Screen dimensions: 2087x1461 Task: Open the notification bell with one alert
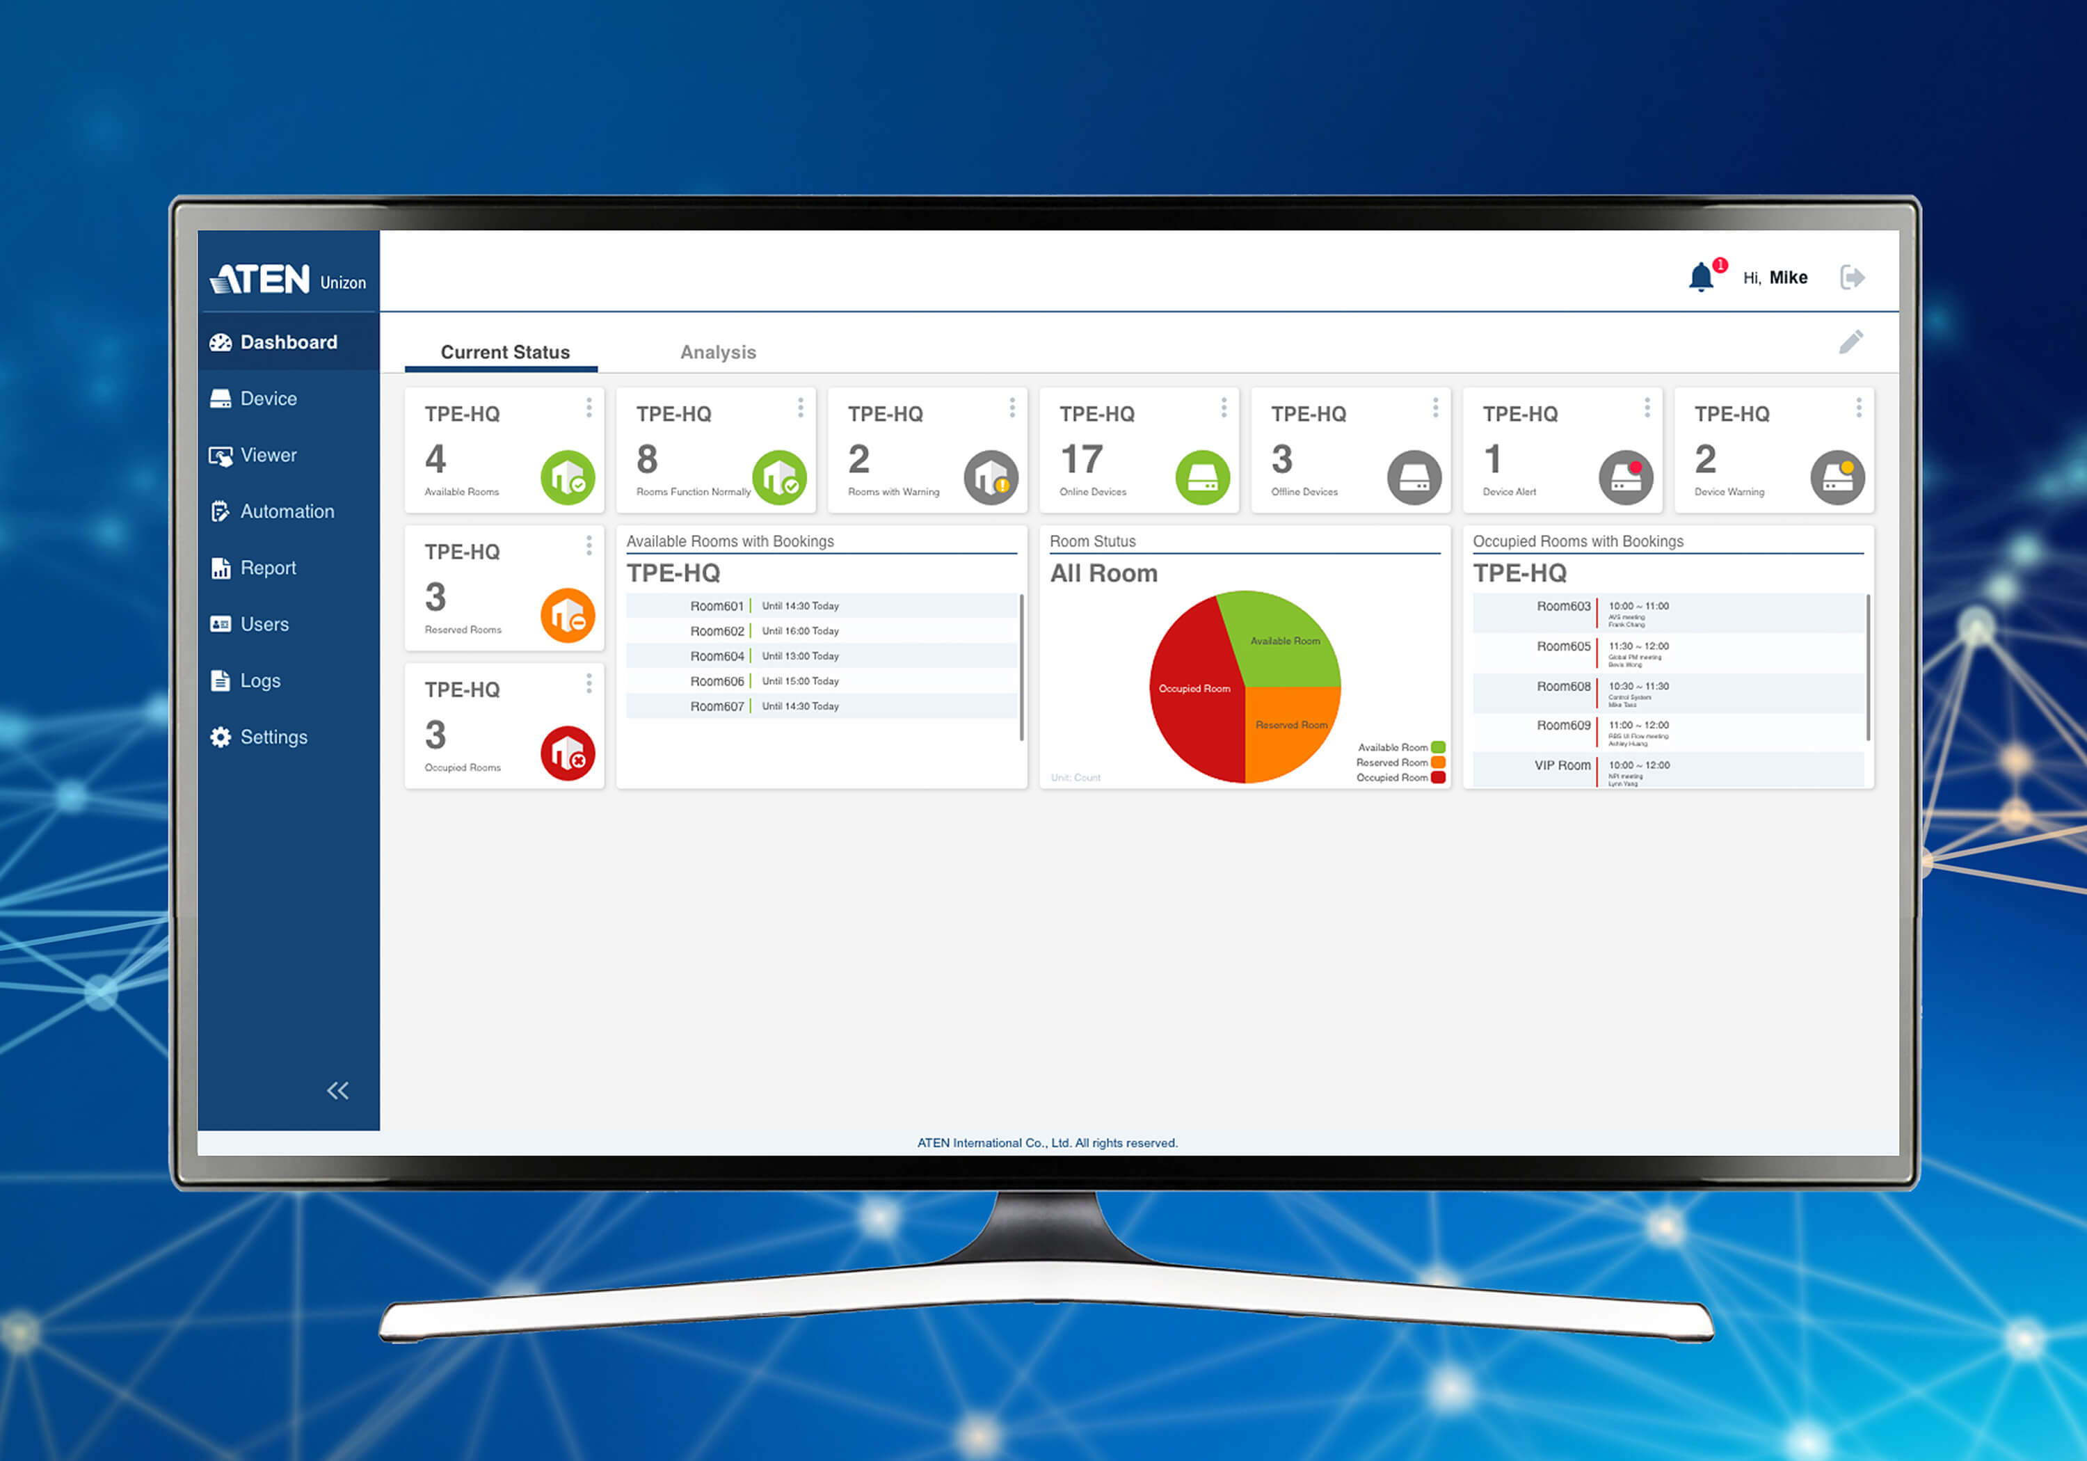click(1702, 276)
